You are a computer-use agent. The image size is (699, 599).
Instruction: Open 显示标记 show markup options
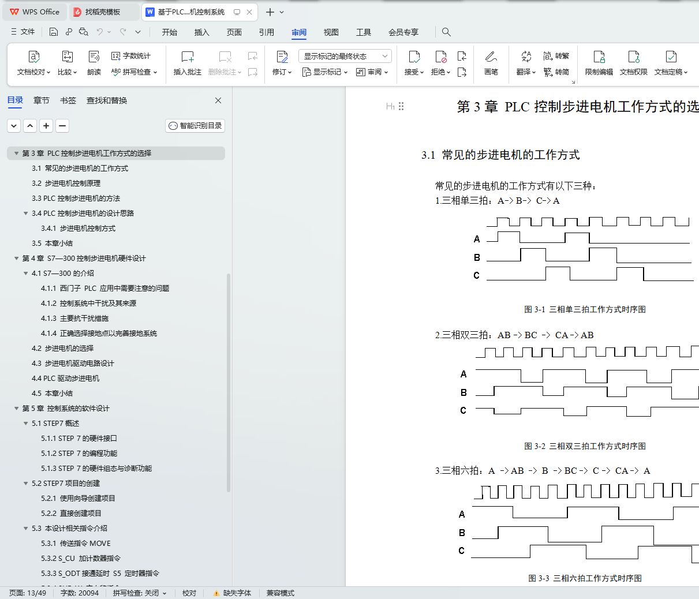coord(325,72)
